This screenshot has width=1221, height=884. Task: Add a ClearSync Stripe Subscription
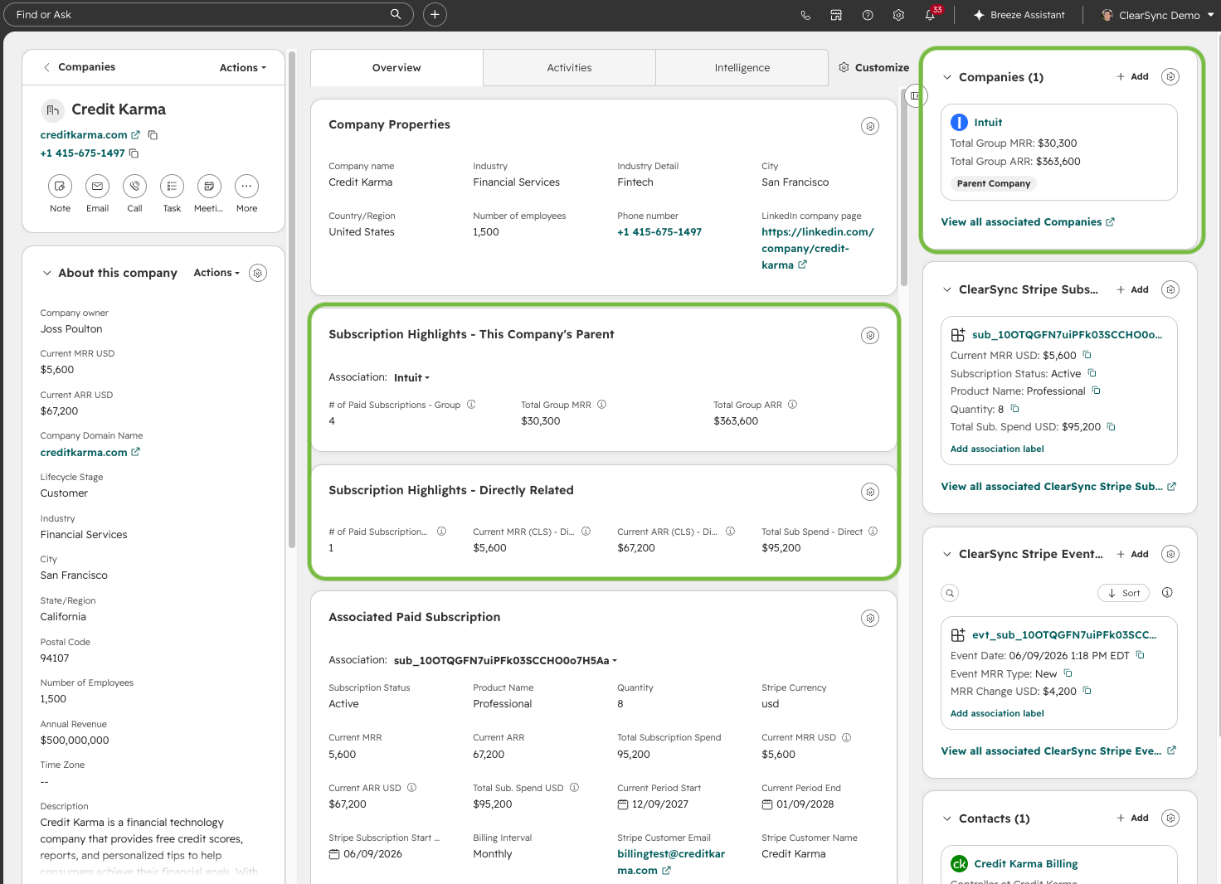click(x=1132, y=289)
